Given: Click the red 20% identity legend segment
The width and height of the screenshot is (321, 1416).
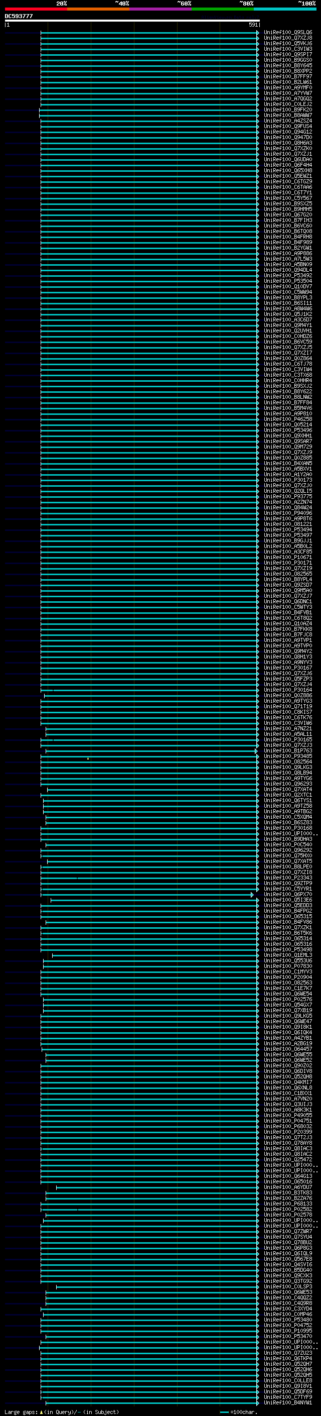Looking at the screenshot, I should click(36, 9).
